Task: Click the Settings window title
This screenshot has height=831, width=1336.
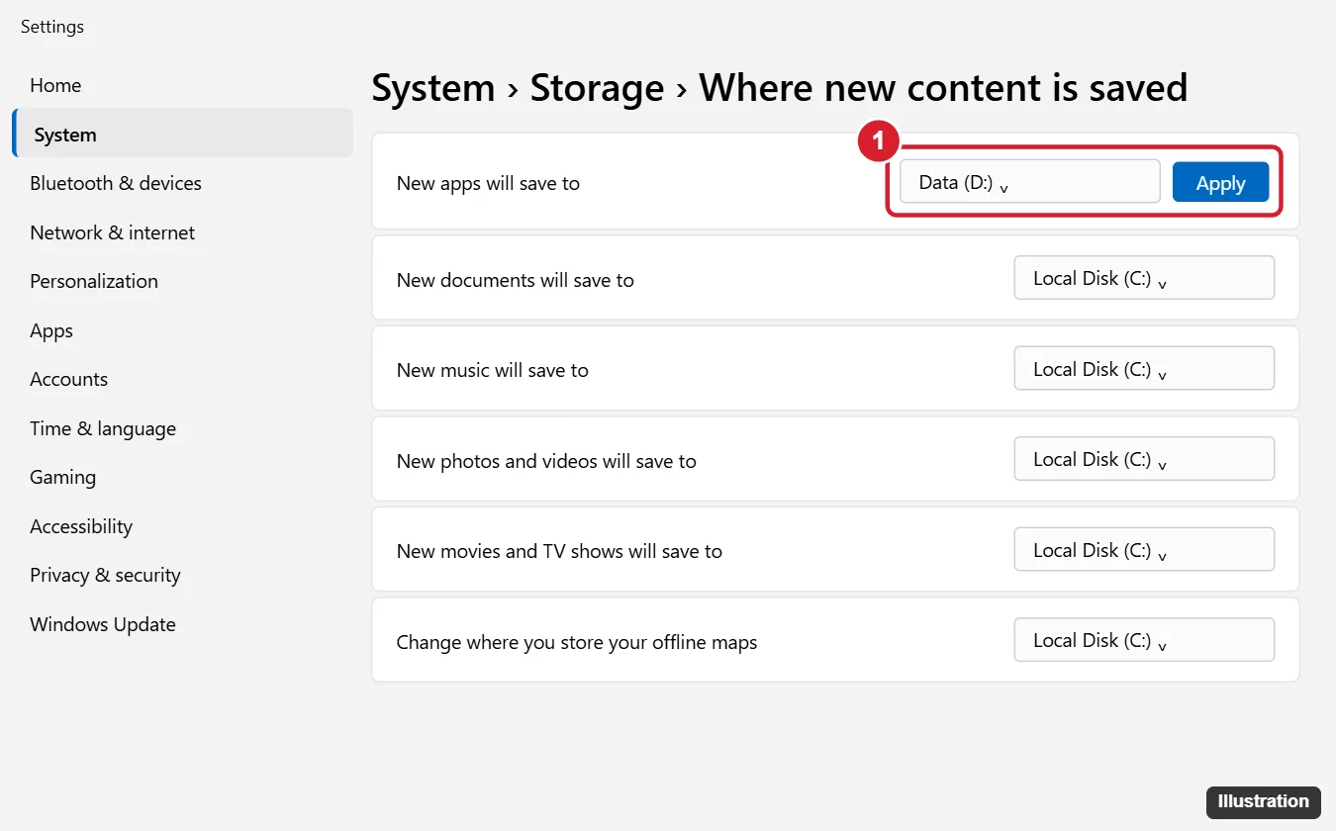Action: pyautogui.click(x=52, y=27)
